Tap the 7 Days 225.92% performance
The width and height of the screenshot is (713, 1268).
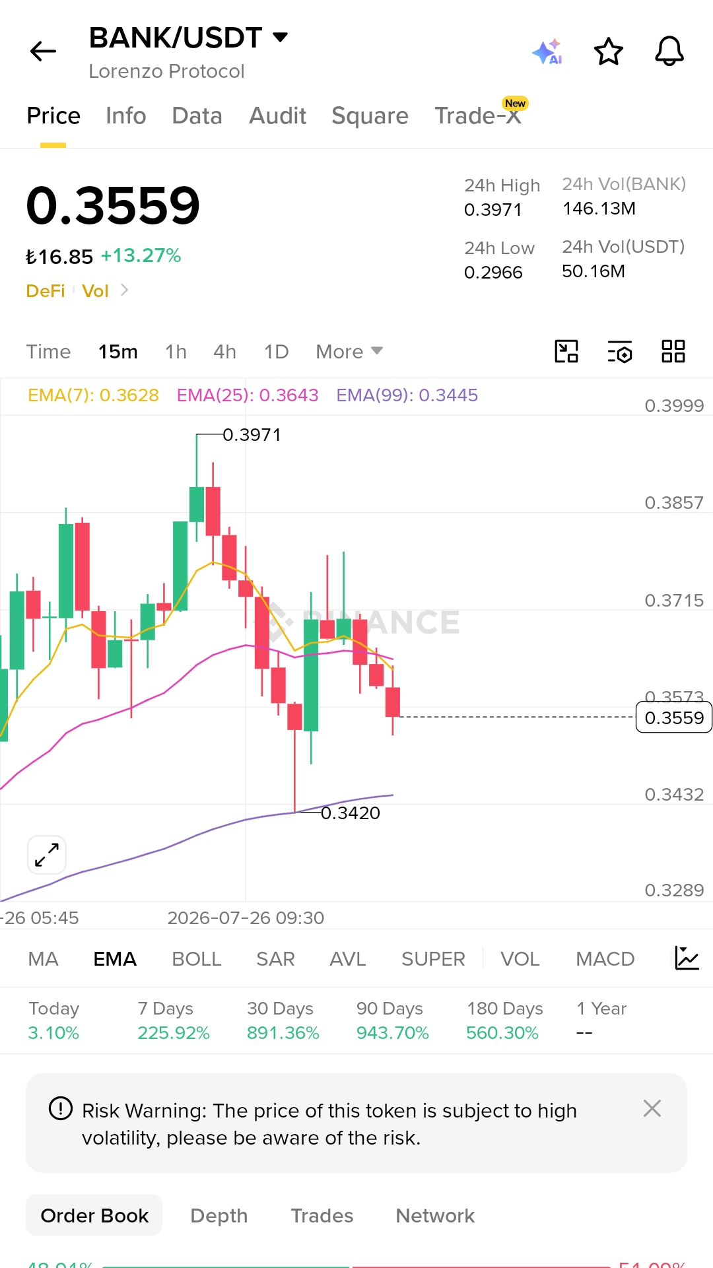(x=174, y=1020)
